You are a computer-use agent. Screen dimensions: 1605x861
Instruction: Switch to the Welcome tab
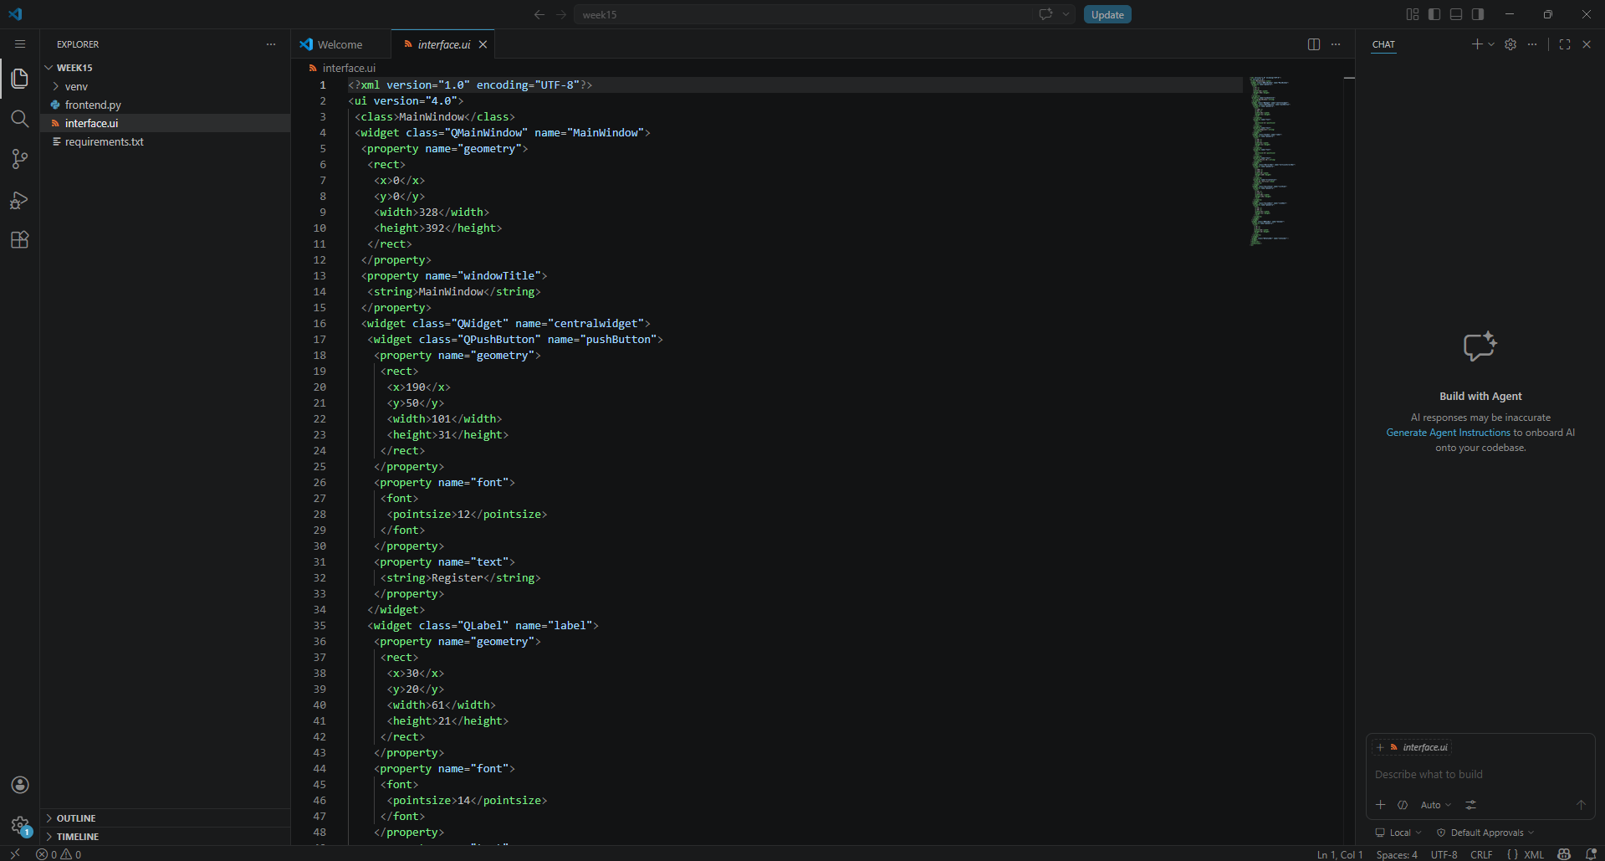pos(340,44)
